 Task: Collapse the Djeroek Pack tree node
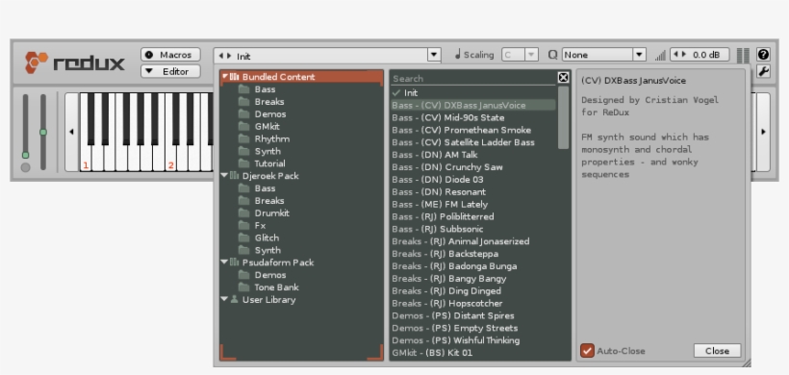coord(224,176)
